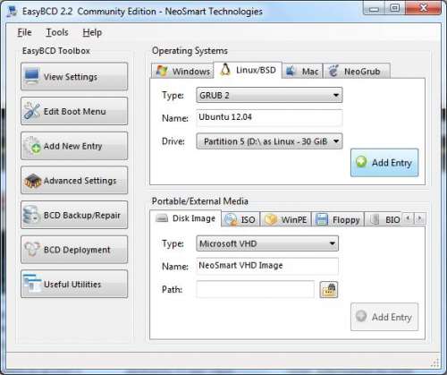Click the wrench icon on Edit Boot Menu
Screen dimensions: 447x375
[32, 111]
